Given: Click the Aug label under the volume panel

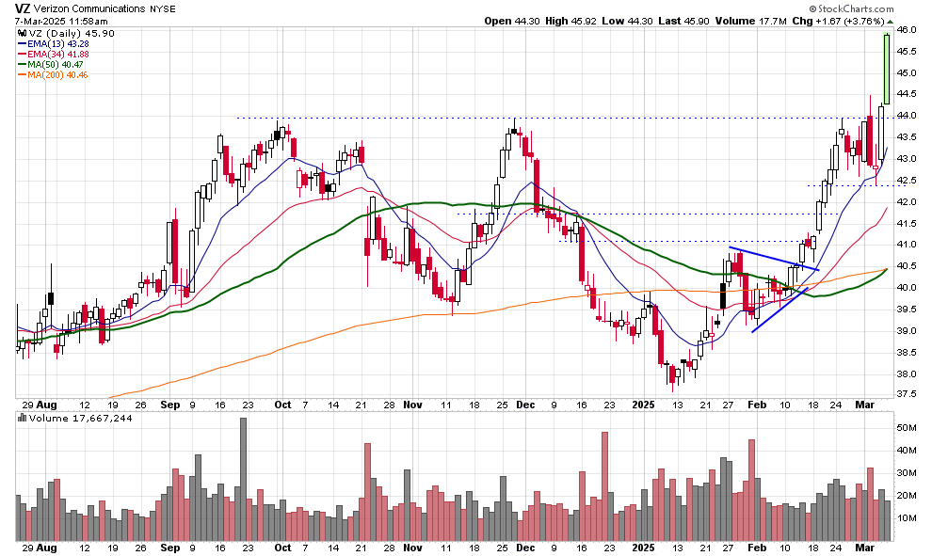Looking at the screenshot, I should [x=46, y=548].
